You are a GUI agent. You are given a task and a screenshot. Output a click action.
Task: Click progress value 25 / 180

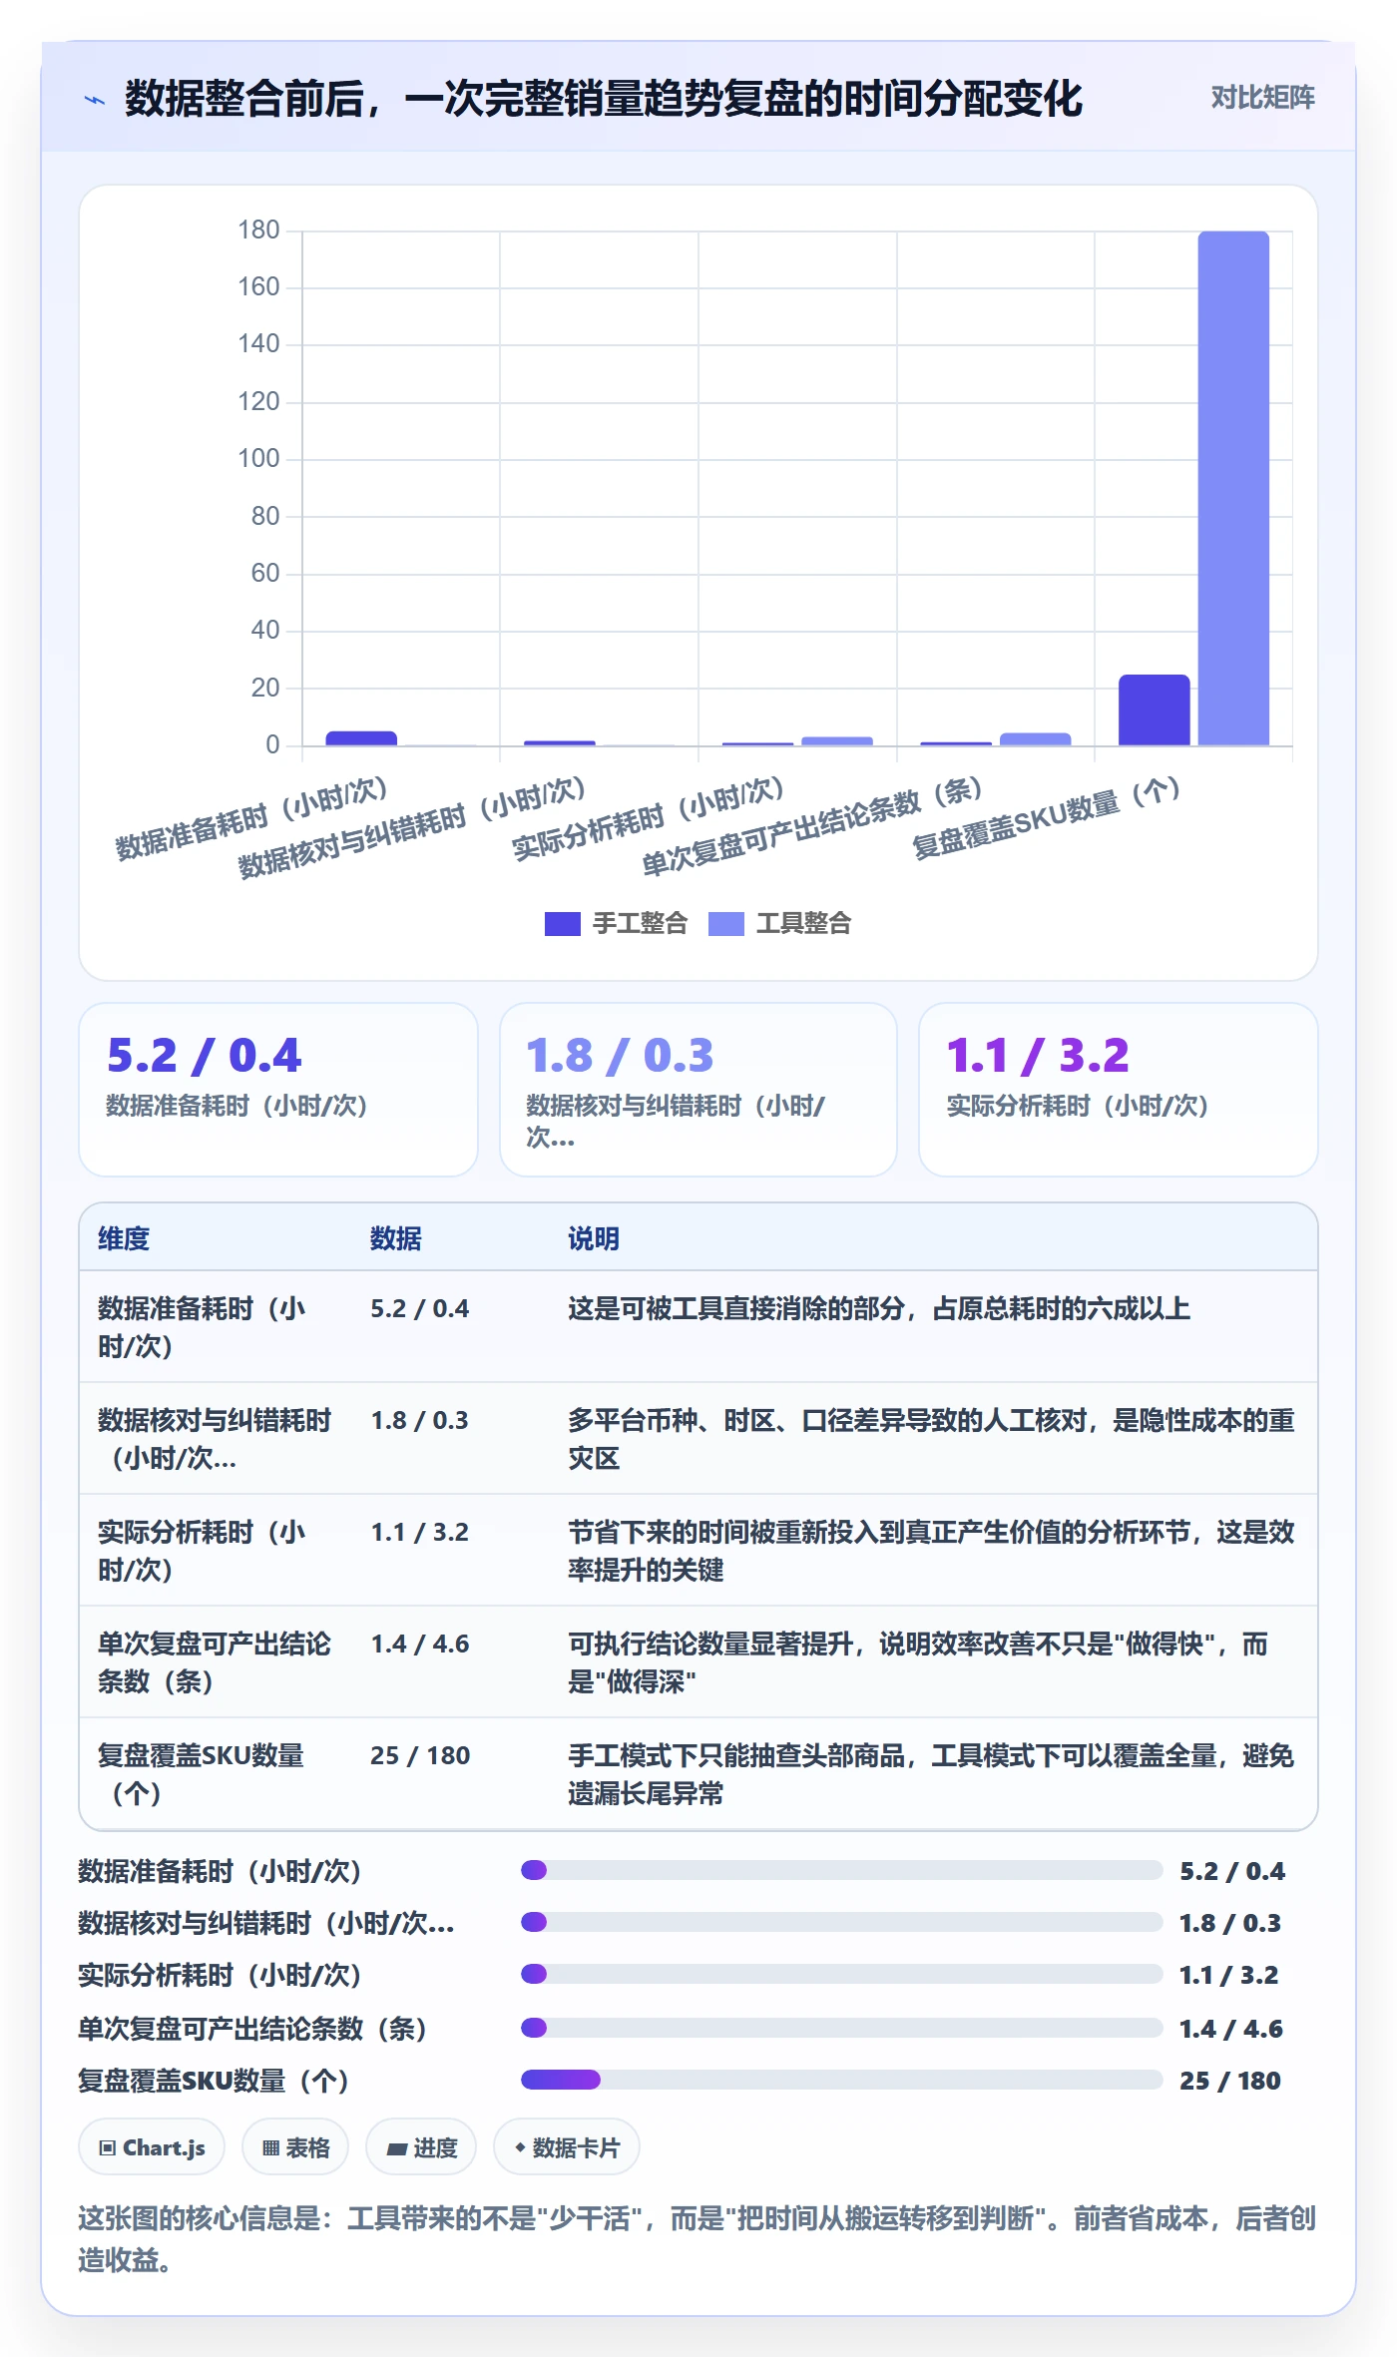[x=1229, y=2081]
